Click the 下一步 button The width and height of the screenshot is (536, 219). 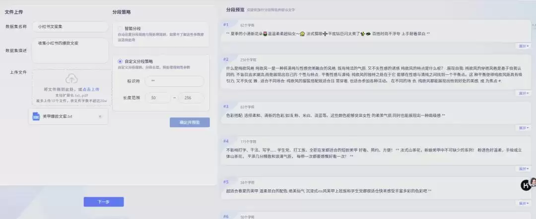coord(104,202)
